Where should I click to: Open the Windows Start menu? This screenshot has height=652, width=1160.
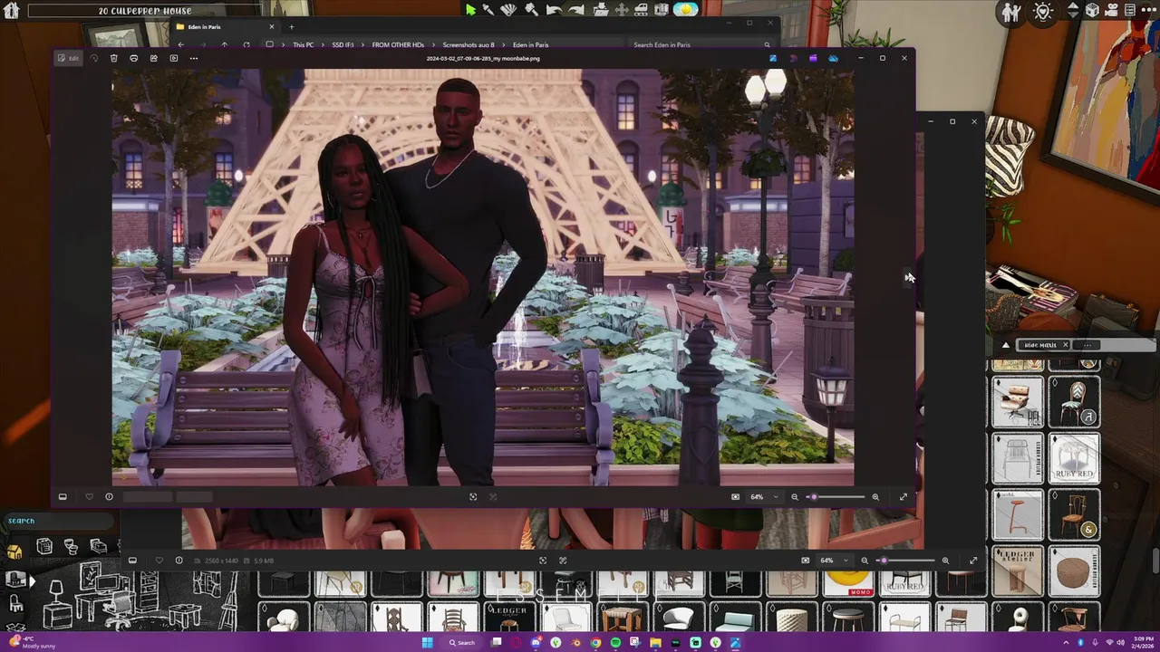pyautogui.click(x=428, y=643)
